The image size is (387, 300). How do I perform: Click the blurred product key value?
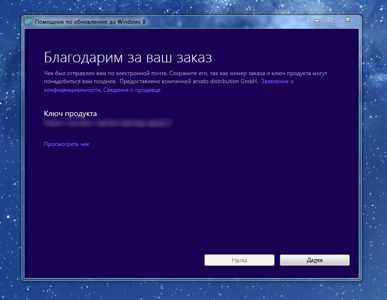tap(108, 123)
